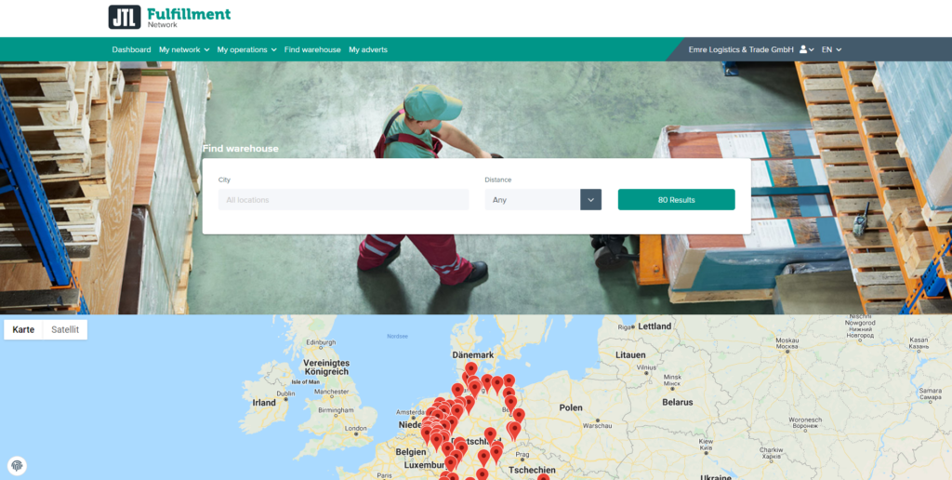Click Emre Logistics & Trade GmbH account name

(741, 50)
